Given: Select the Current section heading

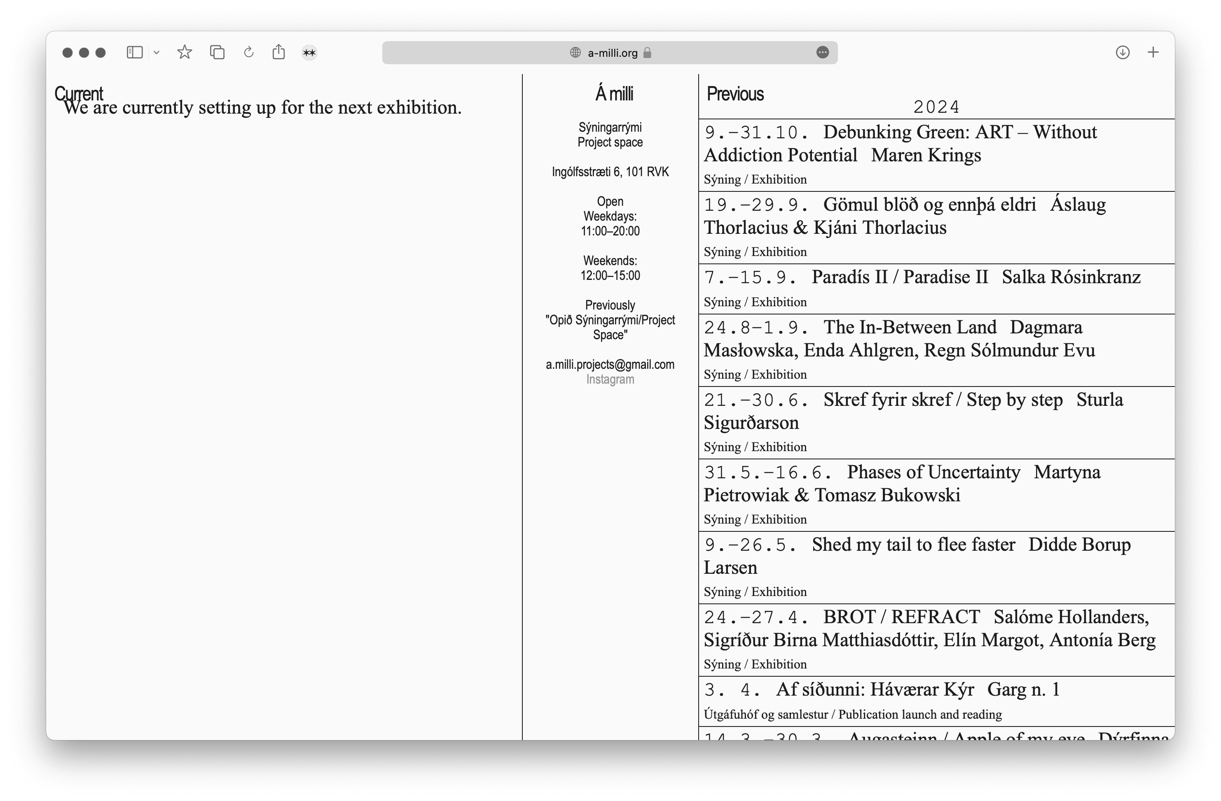Looking at the screenshot, I should click(79, 93).
